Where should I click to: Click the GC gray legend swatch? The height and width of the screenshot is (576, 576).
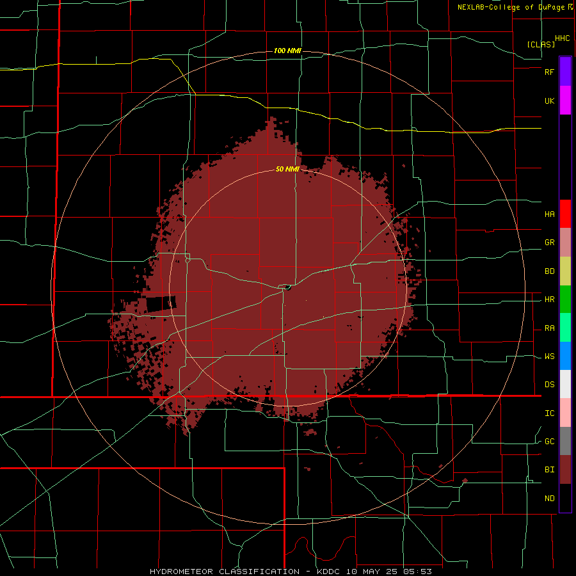click(x=565, y=441)
